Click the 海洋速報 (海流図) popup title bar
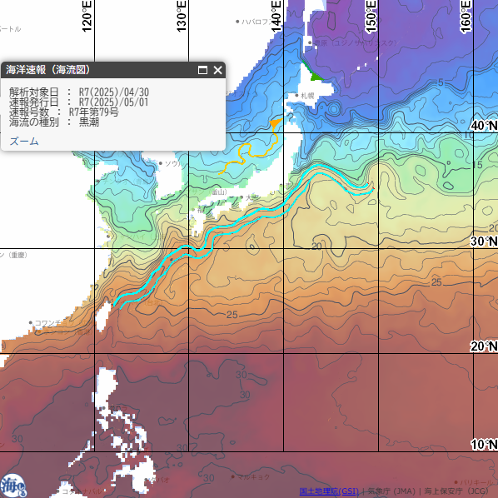Image resolution: width=498 pixels, height=498 pixels. coord(98,70)
